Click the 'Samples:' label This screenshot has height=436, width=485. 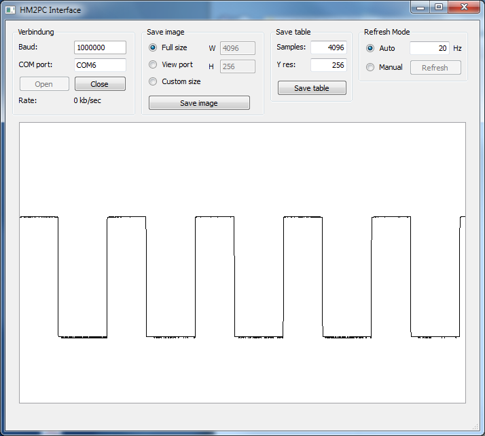tap(291, 47)
